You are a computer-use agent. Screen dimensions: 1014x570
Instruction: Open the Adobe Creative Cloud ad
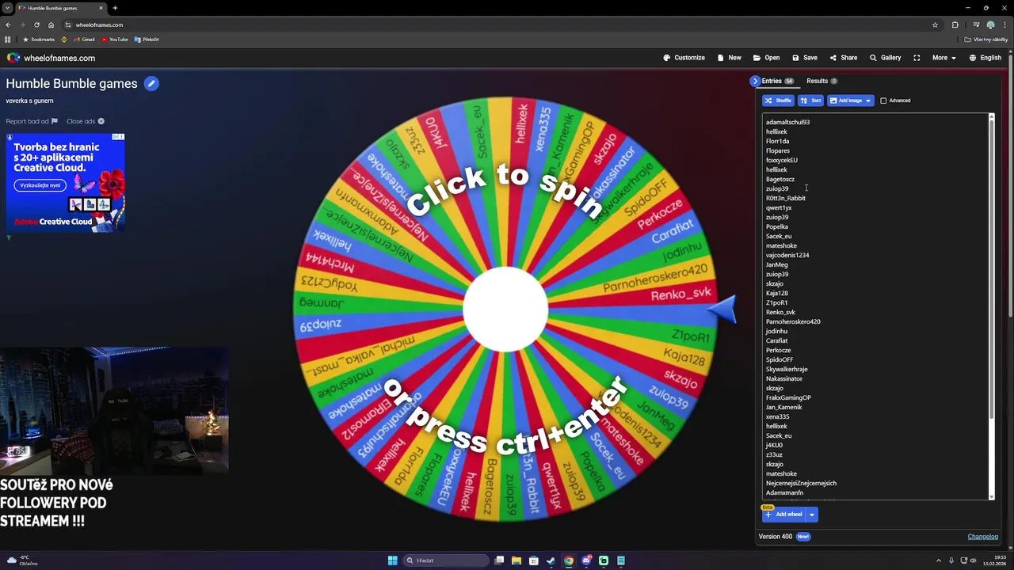65,182
